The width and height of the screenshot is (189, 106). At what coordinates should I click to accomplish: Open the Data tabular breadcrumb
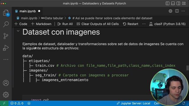(52, 18)
